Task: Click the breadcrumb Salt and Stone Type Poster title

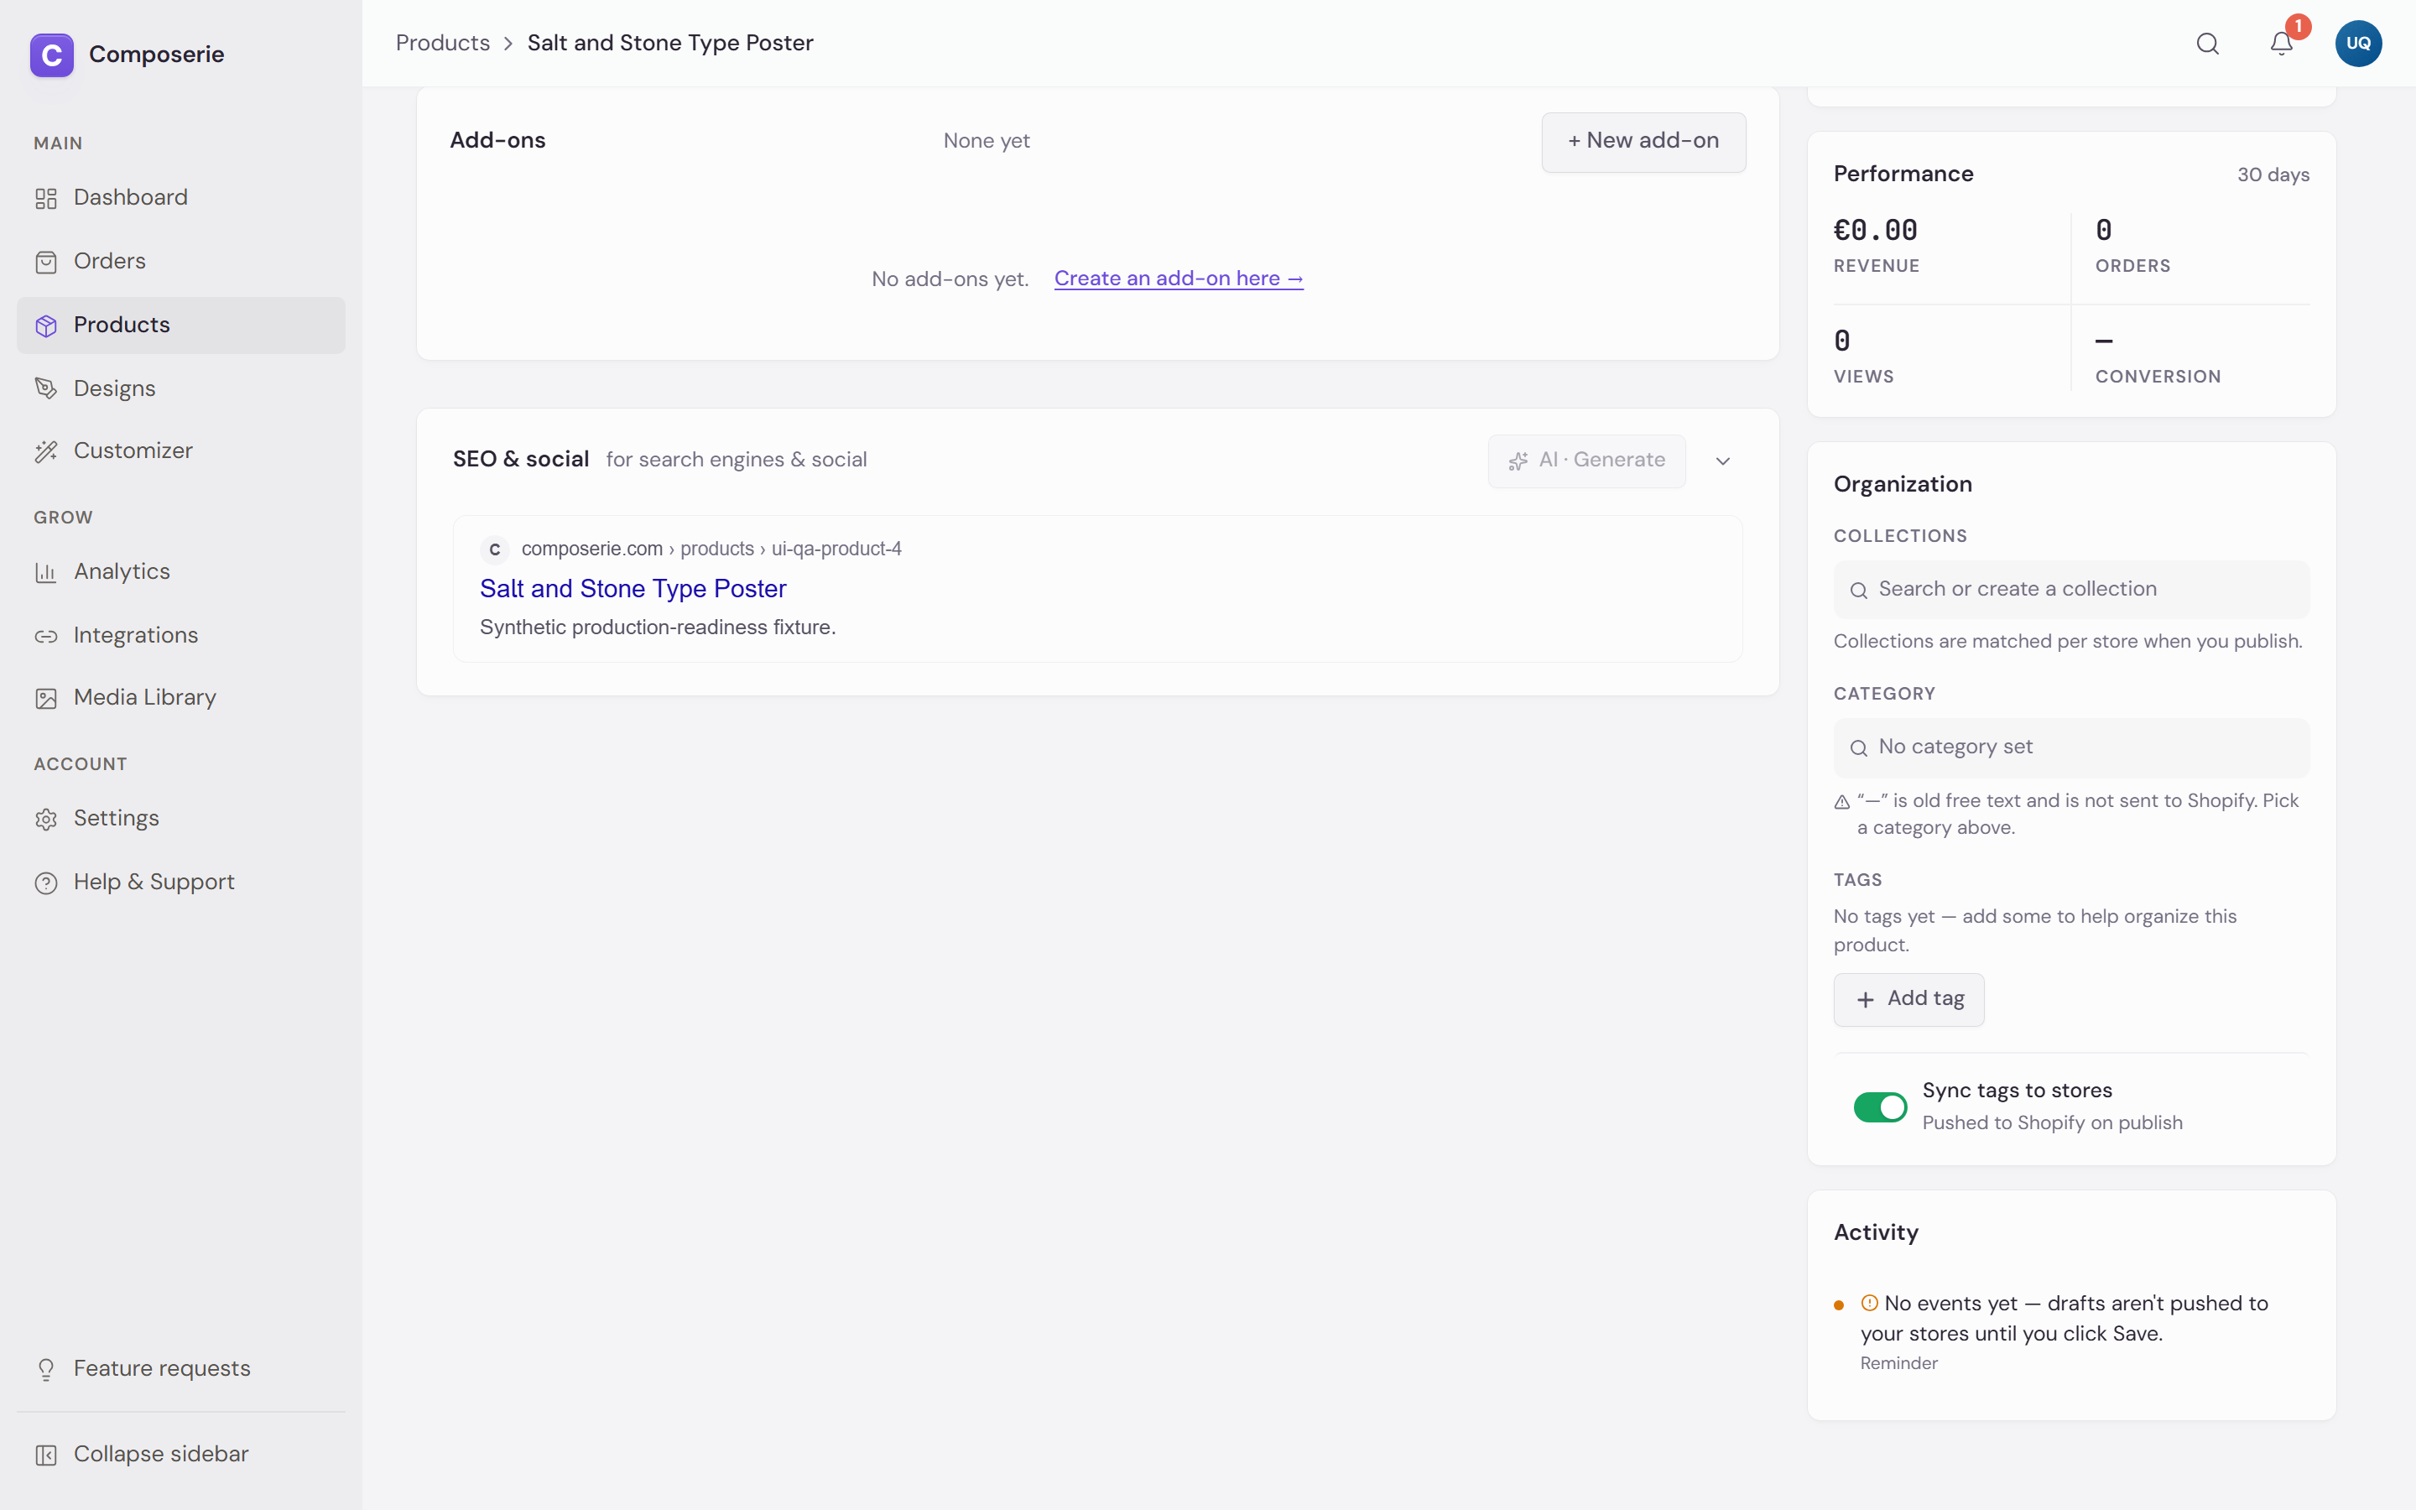Action: (670, 43)
